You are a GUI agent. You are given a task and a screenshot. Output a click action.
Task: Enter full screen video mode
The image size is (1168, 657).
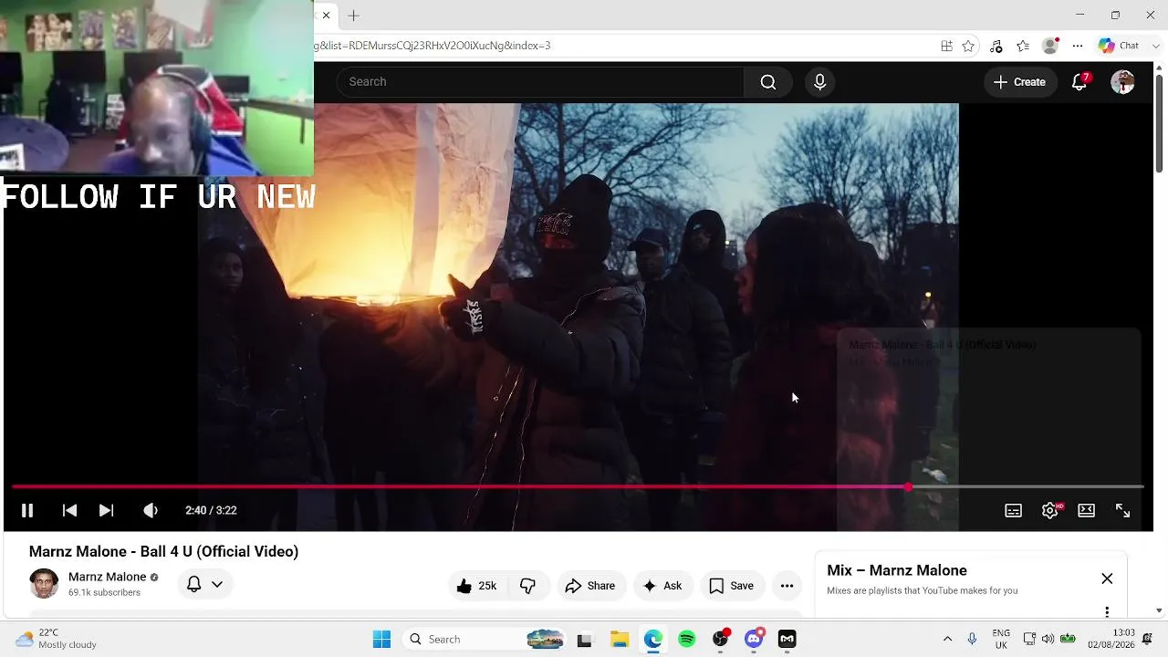(x=1122, y=510)
